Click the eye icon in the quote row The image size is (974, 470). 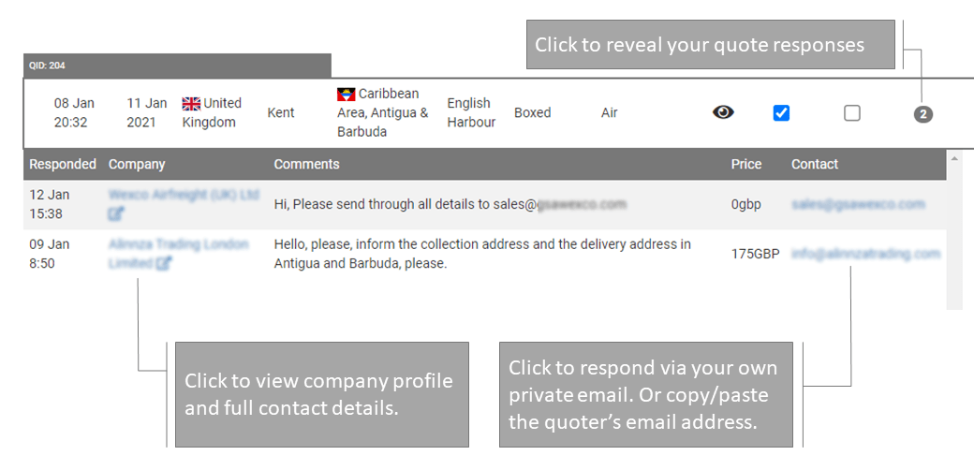(x=723, y=112)
